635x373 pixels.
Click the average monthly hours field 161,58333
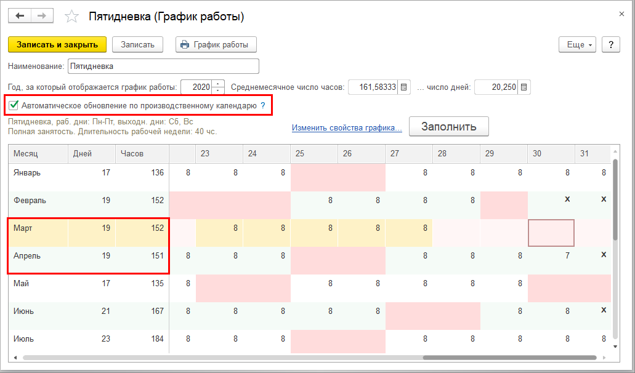pyautogui.click(x=373, y=87)
